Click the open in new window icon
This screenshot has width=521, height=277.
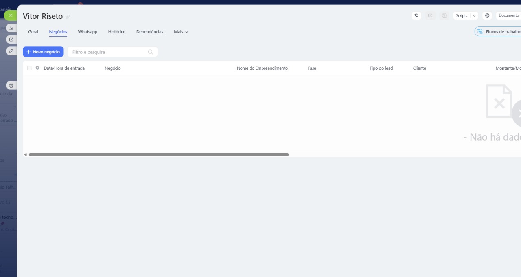pos(11,40)
